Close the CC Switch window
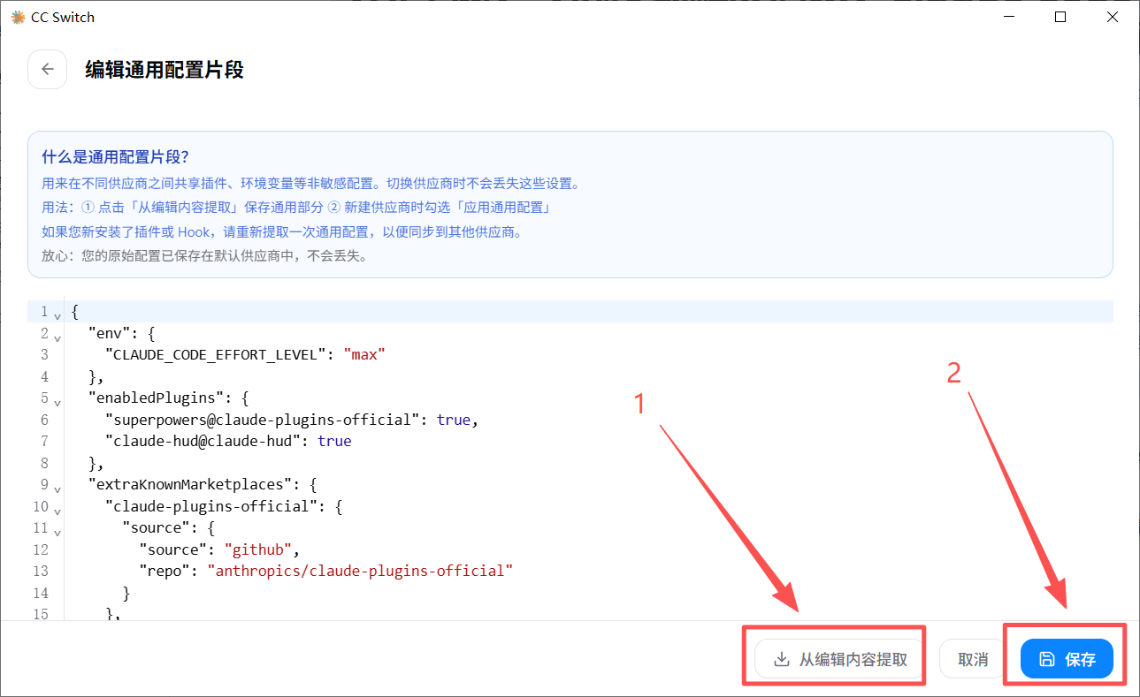 pyautogui.click(x=1113, y=18)
